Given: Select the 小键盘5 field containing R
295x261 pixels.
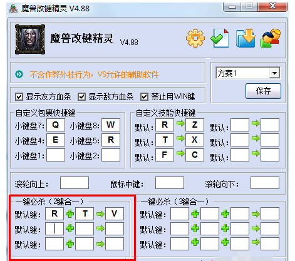Looking at the screenshot, I should pos(111,140).
